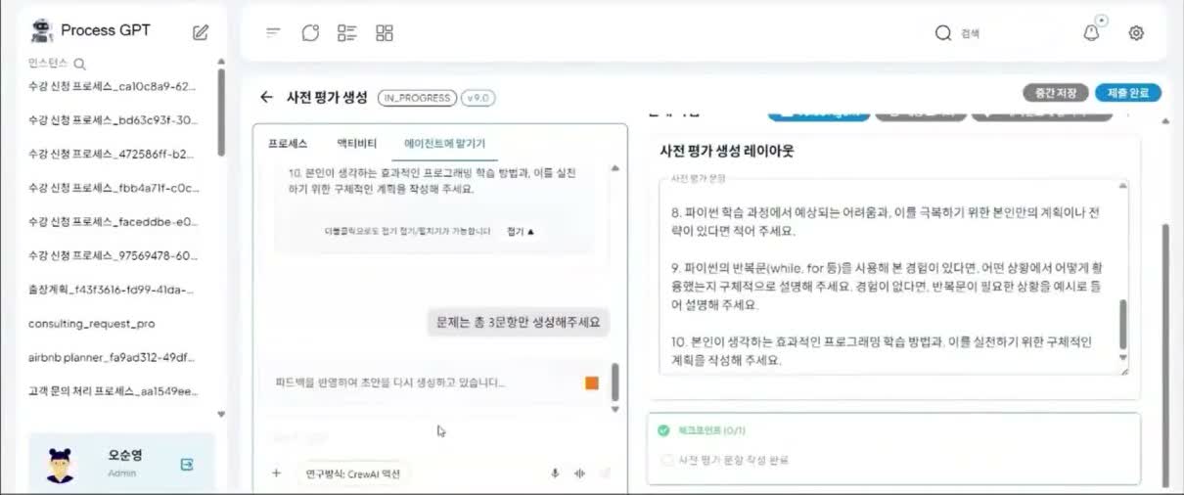Click scroll-down arrow below generation status
This screenshot has width=1184, height=495.
(615, 409)
